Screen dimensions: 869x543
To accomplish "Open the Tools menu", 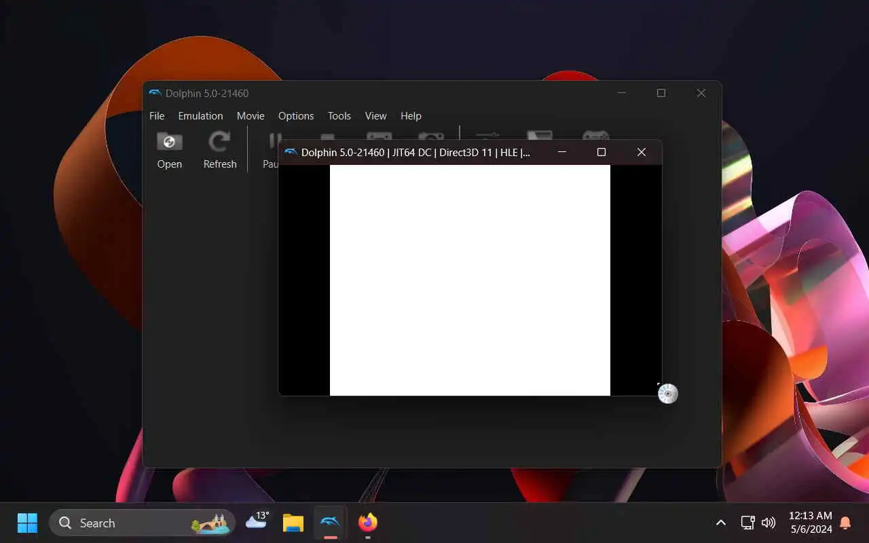I will (339, 116).
